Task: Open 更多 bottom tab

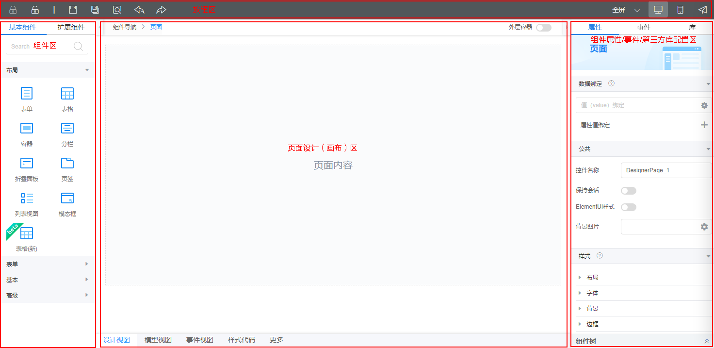Action: tap(276, 340)
